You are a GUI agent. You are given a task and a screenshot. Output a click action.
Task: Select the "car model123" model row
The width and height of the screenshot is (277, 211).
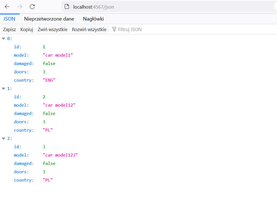coord(60,155)
